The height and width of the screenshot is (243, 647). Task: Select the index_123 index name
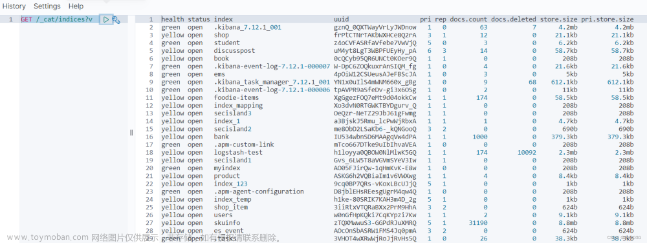tap(231, 184)
